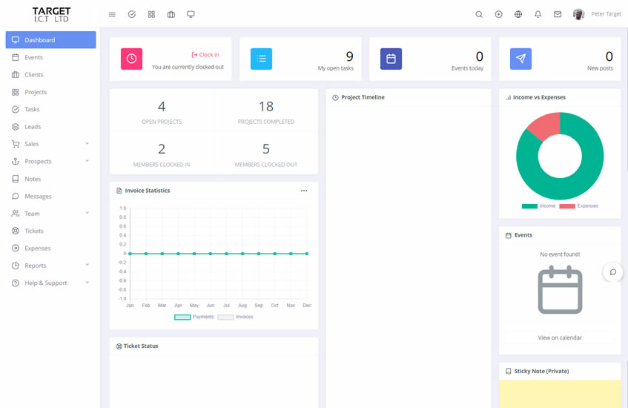Open Projects in the sidebar
628x408 pixels.
coord(36,92)
